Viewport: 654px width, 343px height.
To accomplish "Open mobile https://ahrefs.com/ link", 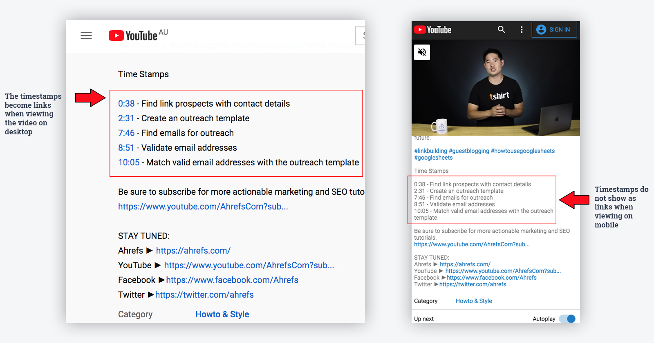I will coord(465,265).
